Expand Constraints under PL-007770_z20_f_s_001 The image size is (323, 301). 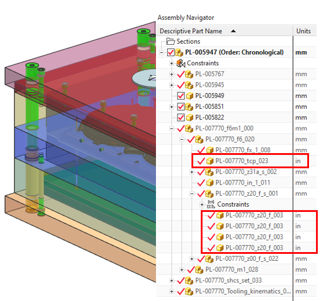coord(202,204)
